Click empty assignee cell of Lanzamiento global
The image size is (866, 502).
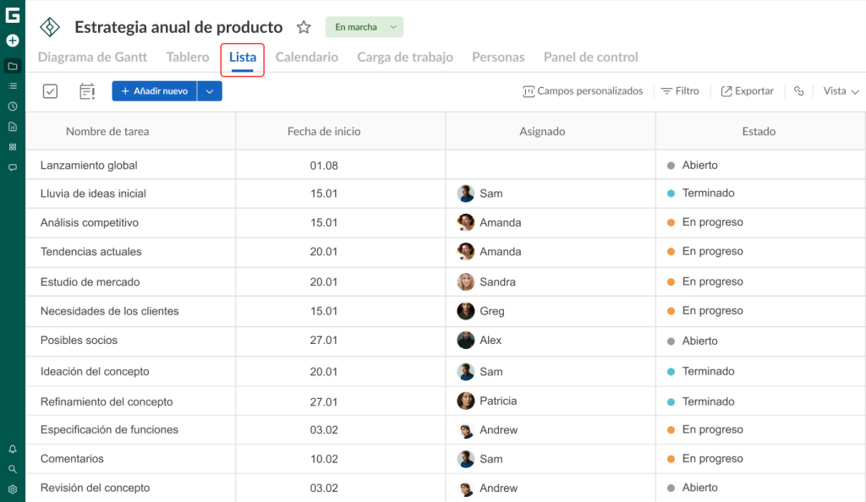point(550,165)
